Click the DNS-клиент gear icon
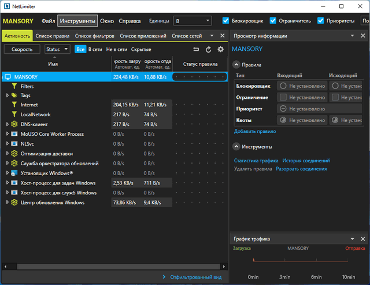 click(14, 124)
